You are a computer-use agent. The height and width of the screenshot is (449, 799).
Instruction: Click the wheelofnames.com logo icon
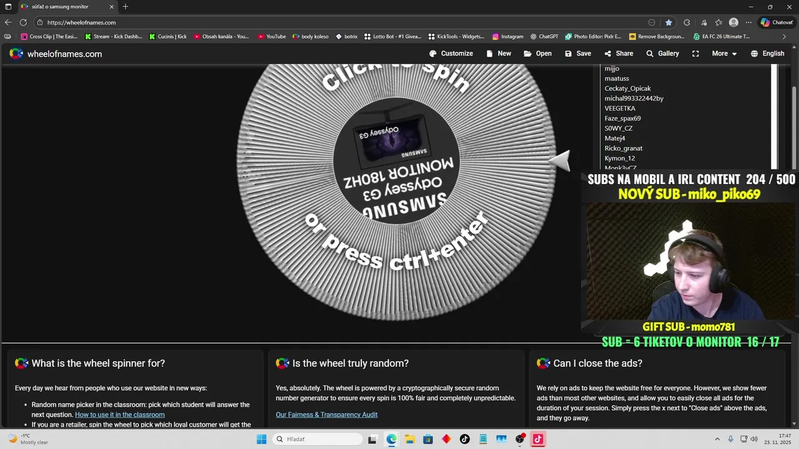coord(16,54)
